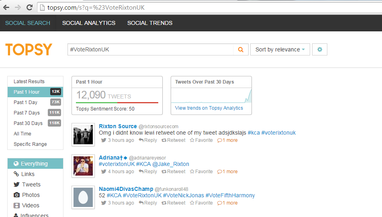The image size is (382, 217).
Task: Click the 12K count badge
Action: pos(55,92)
